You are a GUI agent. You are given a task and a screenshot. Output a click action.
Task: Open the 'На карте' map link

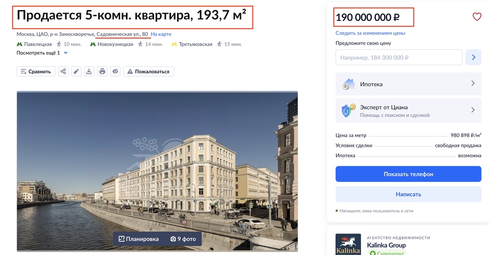tap(161, 34)
